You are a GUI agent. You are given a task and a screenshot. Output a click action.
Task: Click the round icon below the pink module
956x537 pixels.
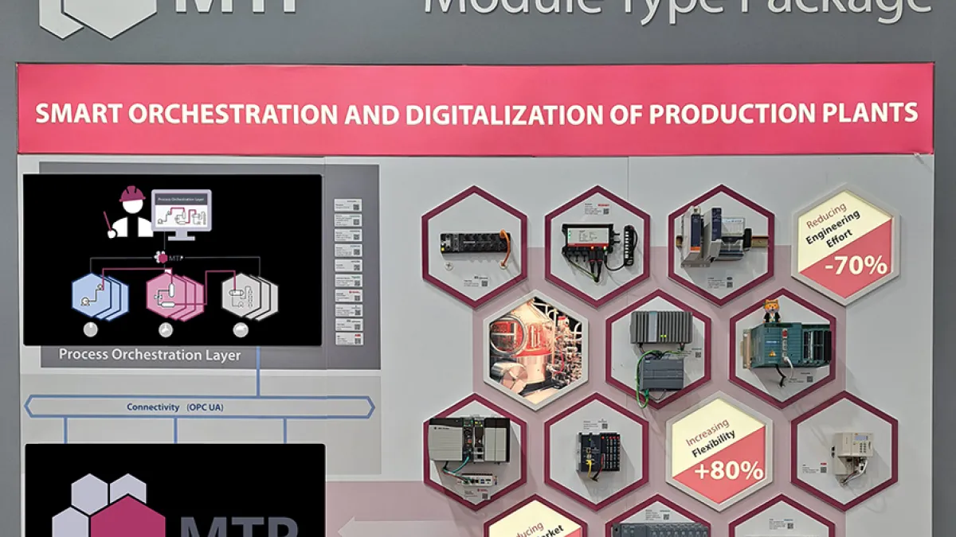point(166,330)
